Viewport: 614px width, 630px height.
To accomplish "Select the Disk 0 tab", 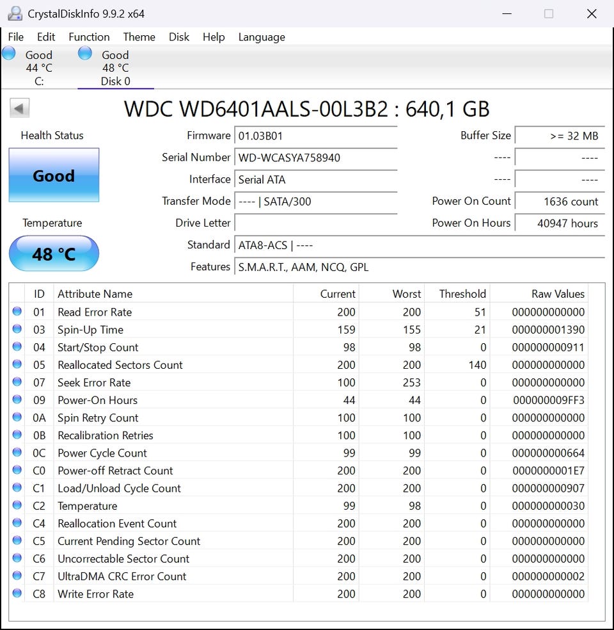I will coord(116,67).
